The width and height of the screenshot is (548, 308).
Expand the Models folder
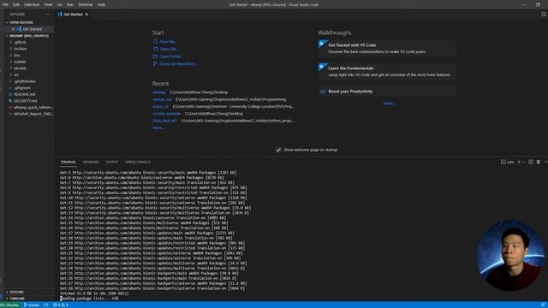point(21,68)
